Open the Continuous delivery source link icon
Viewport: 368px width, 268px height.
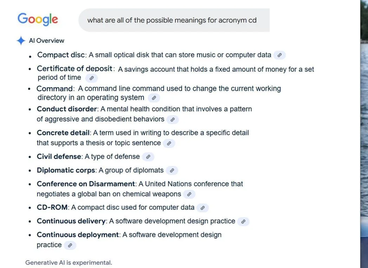(243, 221)
